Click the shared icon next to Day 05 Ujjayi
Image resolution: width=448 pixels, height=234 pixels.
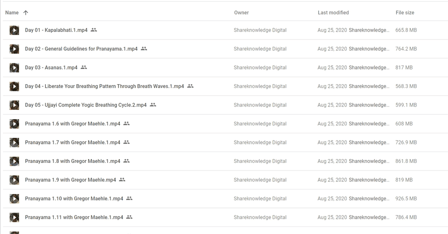tap(153, 105)
